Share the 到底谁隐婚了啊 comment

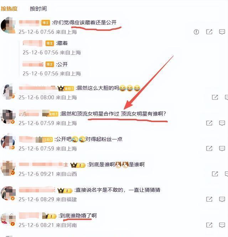(209, 225)
